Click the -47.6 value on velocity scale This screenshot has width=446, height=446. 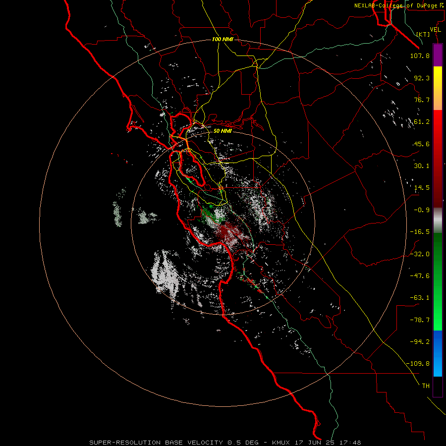point(420,276)
